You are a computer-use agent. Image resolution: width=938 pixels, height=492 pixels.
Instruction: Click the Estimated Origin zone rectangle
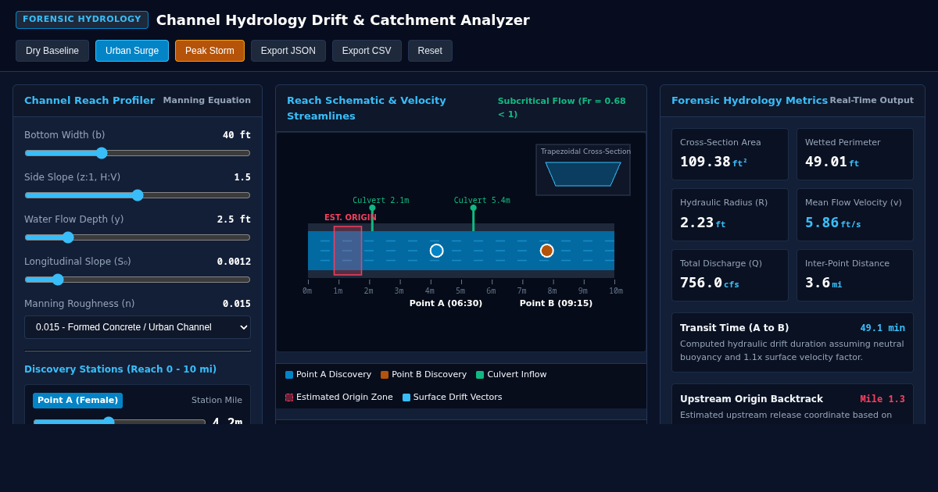[x=348, y=251]
